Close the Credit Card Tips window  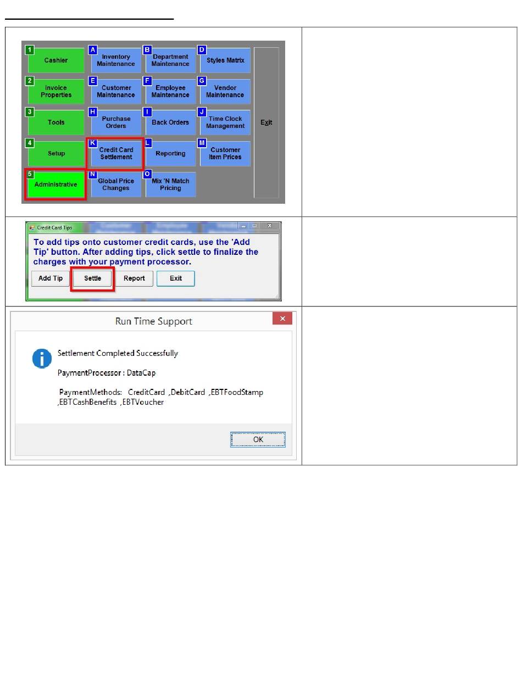[x=269, y=226]
